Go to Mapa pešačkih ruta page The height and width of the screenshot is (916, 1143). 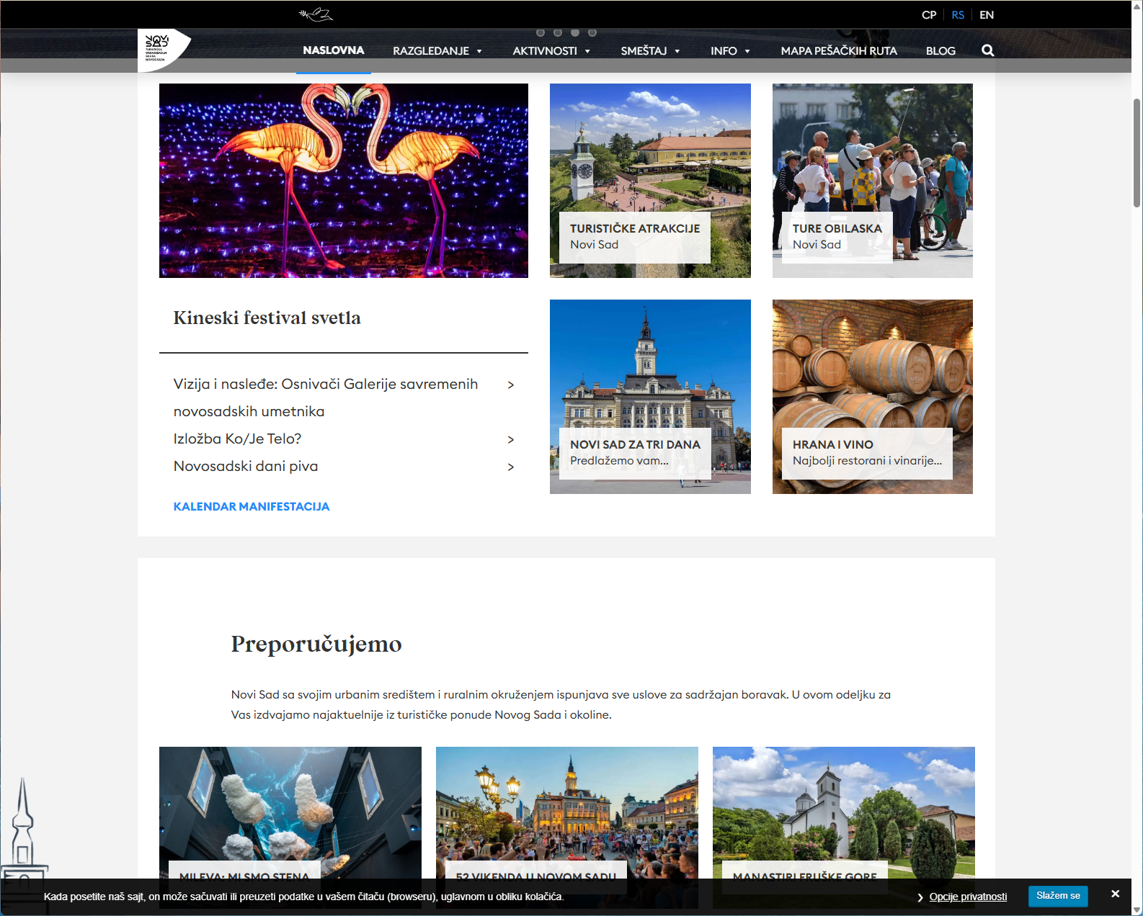pos(838,51)
